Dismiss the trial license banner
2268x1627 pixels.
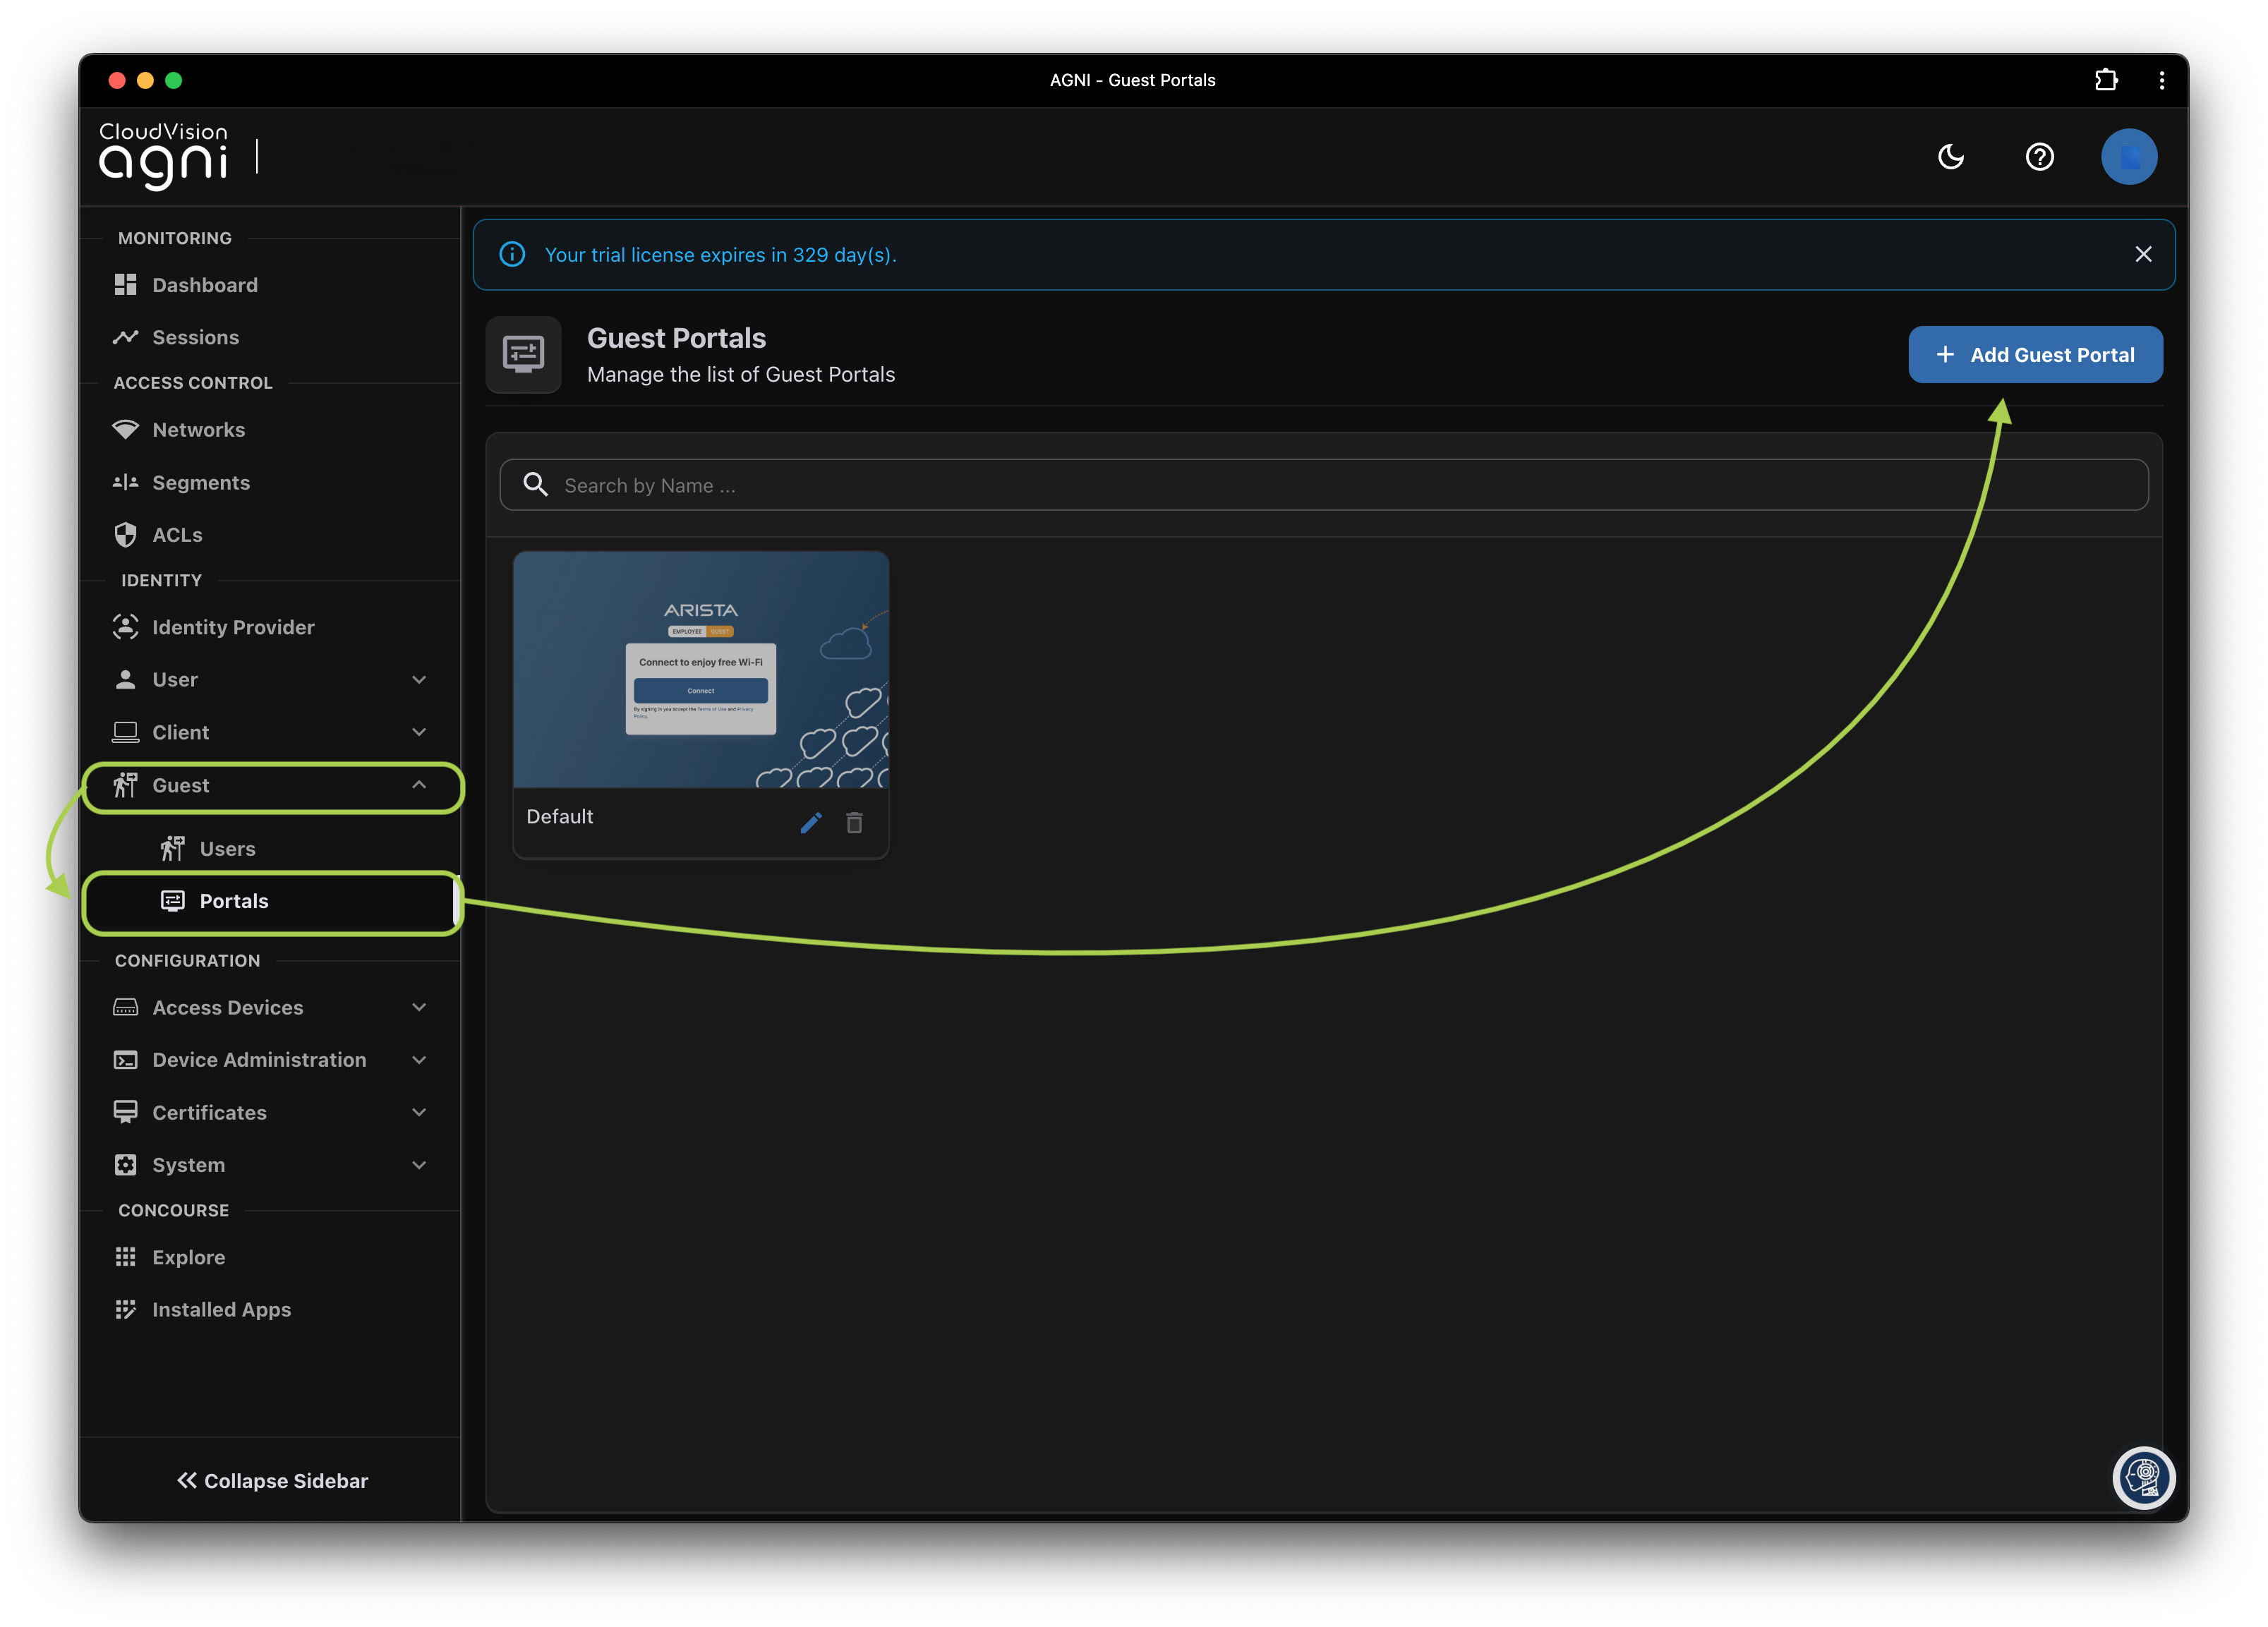(x=2143, y=254)
